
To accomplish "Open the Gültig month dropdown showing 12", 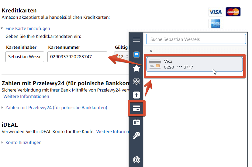I will pyautogui.click(x=122, y=57).
